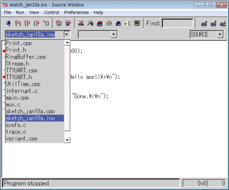Toggle the red breakpoint on the 00); line
Viewport: 229px width, 190px height.
tap(4, 51)
